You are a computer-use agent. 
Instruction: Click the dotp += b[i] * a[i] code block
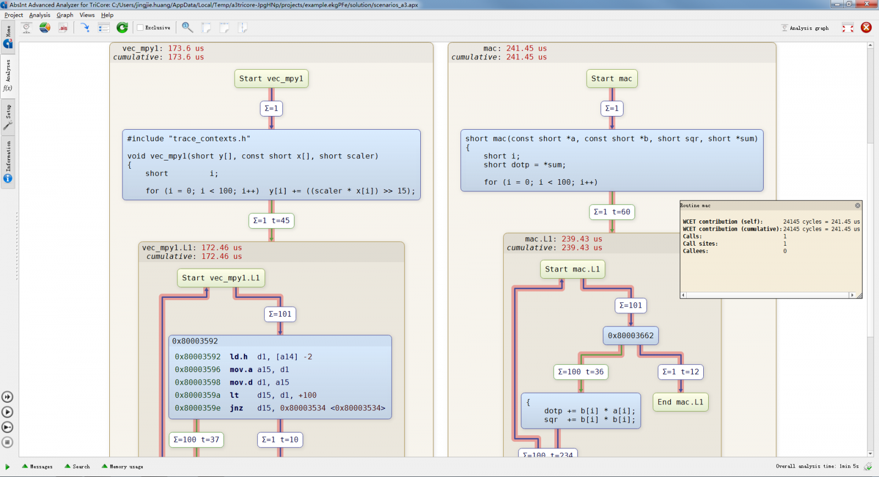pyautogui.click(x=581, y=411)
